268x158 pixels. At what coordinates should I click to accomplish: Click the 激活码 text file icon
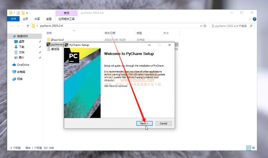pyautogui.click(x=48, y=49)
